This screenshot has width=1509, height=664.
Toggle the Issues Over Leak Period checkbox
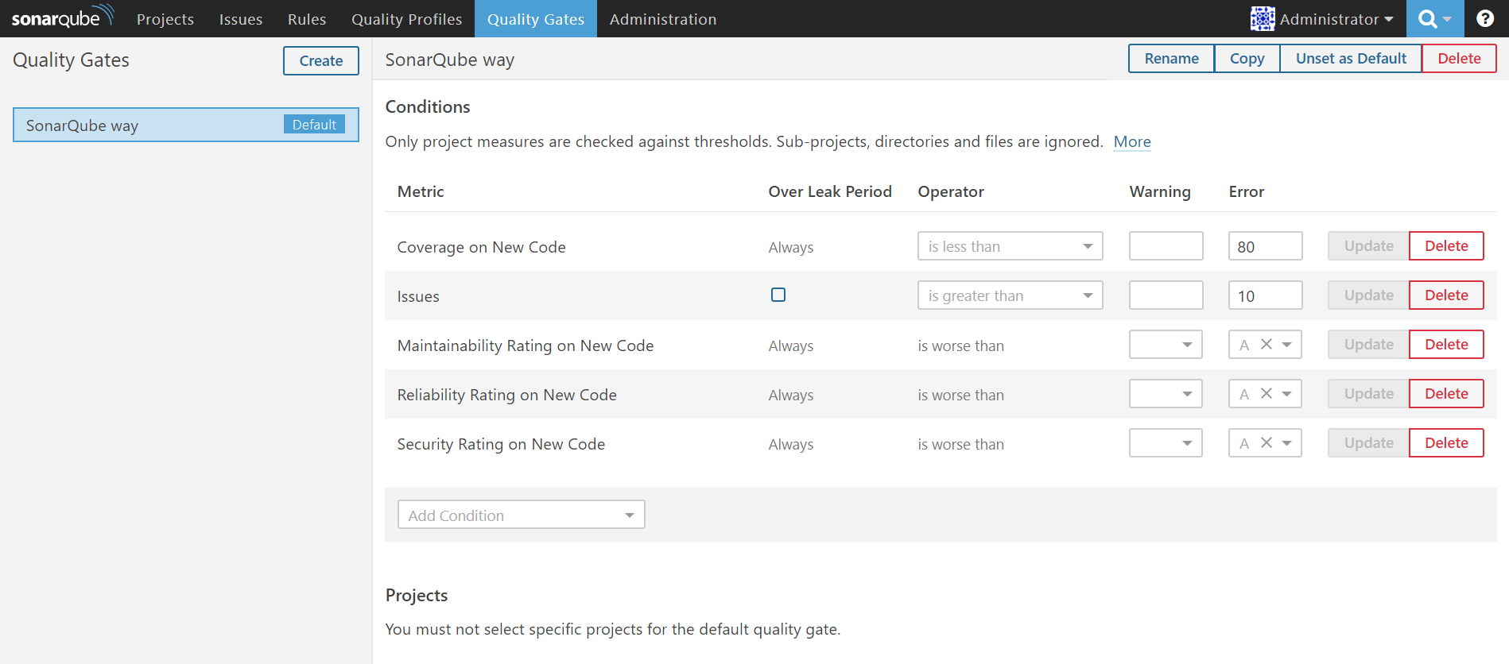click(x=778, y=295)
